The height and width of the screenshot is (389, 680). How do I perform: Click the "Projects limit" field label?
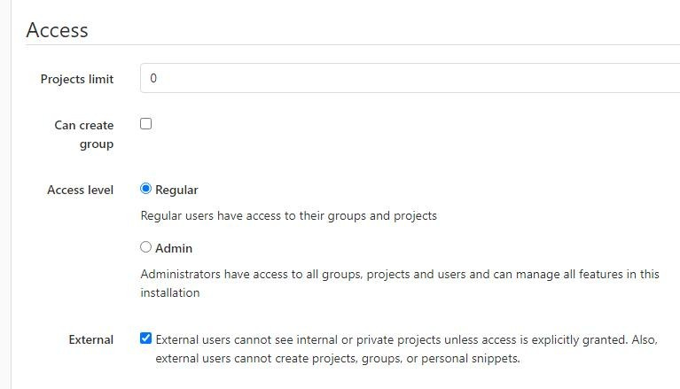click(x=77, y=79)
